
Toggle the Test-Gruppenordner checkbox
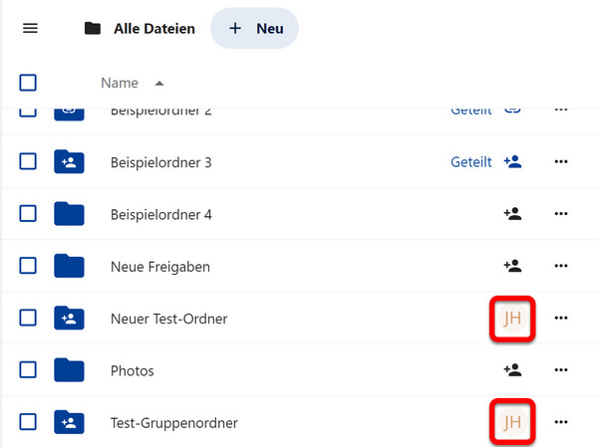28,422
